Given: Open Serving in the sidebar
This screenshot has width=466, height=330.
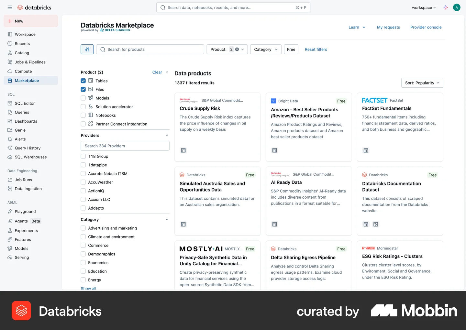Looking at the screenshot, I should pyautogui.click(x=31, y=258).
